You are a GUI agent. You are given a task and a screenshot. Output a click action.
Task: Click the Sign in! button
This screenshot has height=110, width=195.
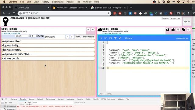[187, 21]
